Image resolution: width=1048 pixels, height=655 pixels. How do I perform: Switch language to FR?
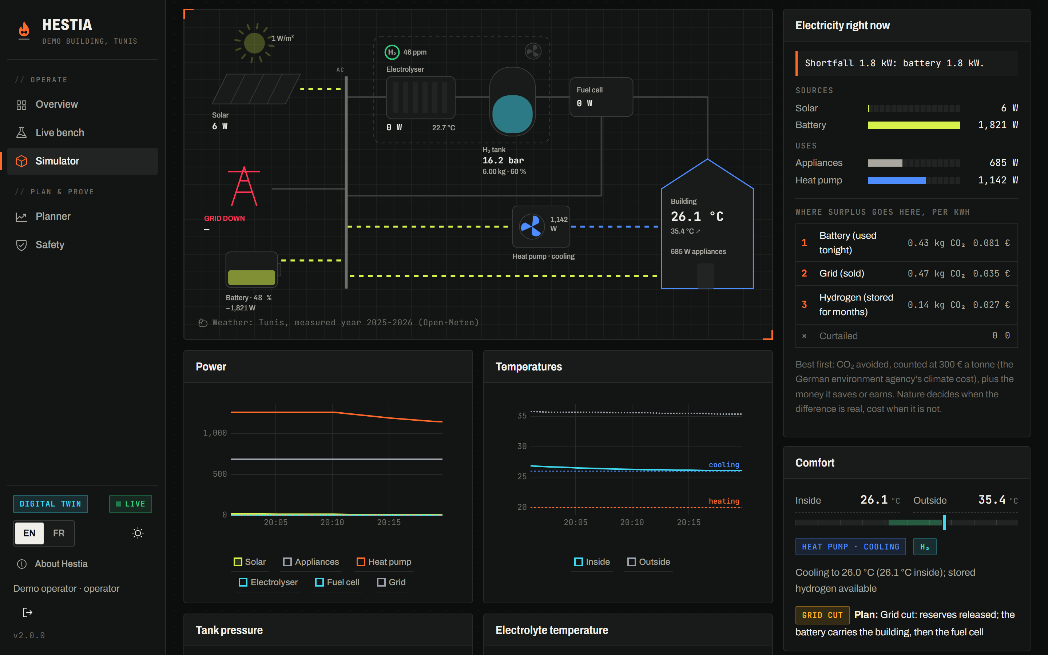point(59,533)
